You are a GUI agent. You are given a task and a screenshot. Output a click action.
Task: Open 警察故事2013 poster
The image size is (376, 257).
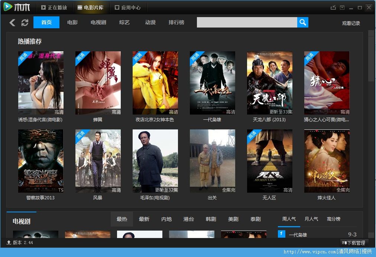click(x=41, y=161)
